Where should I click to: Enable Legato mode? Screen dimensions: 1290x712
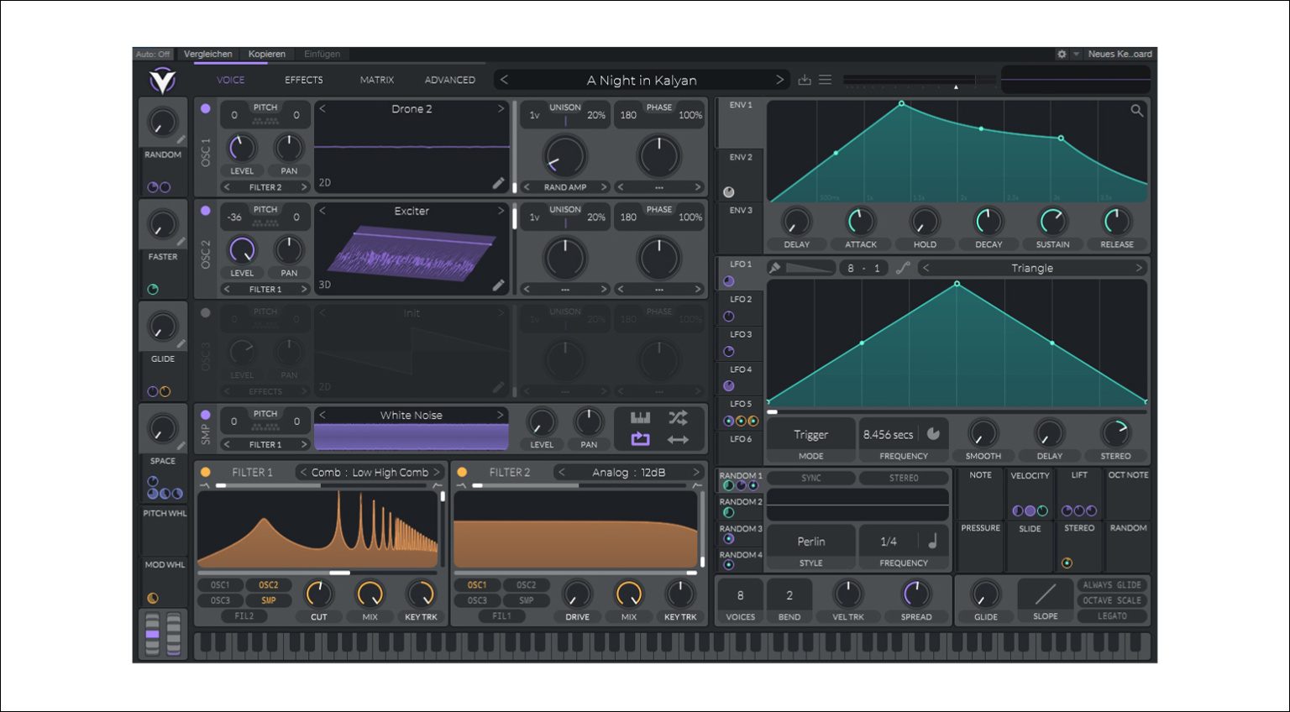[x=1111, y=615]
